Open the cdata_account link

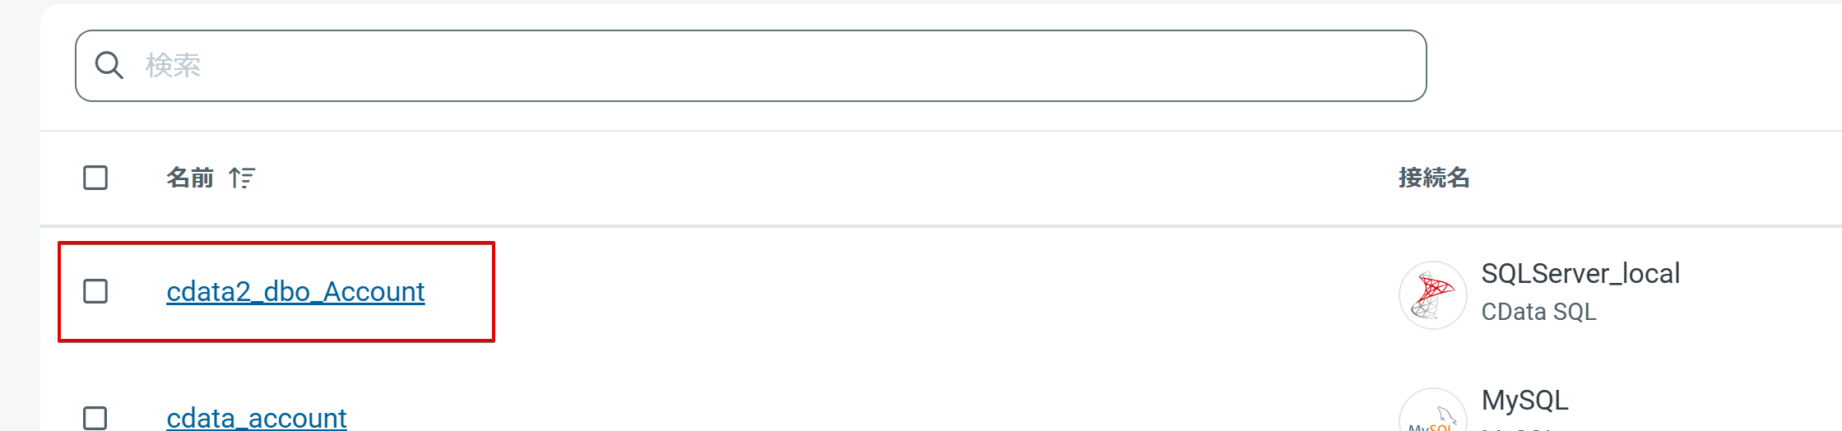(257, 417)
